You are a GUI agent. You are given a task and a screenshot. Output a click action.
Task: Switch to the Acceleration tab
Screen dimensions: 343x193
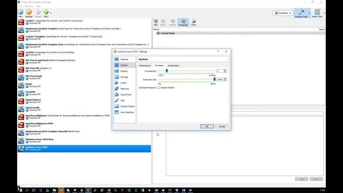pos(174,65)
